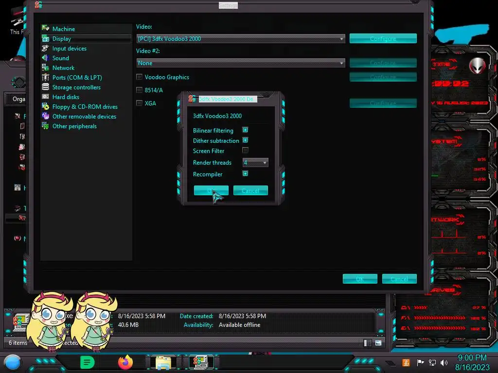Select the Display category icon
This screenshot has width=498, height=373.
coord(45,39)
